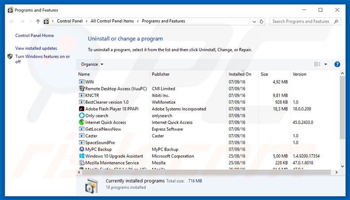Click the change view layout icon

[317, 64]
